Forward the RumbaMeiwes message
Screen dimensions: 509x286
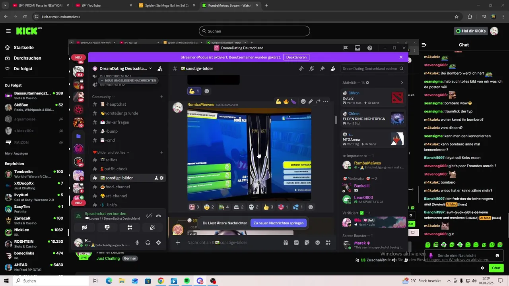(318, 102)
